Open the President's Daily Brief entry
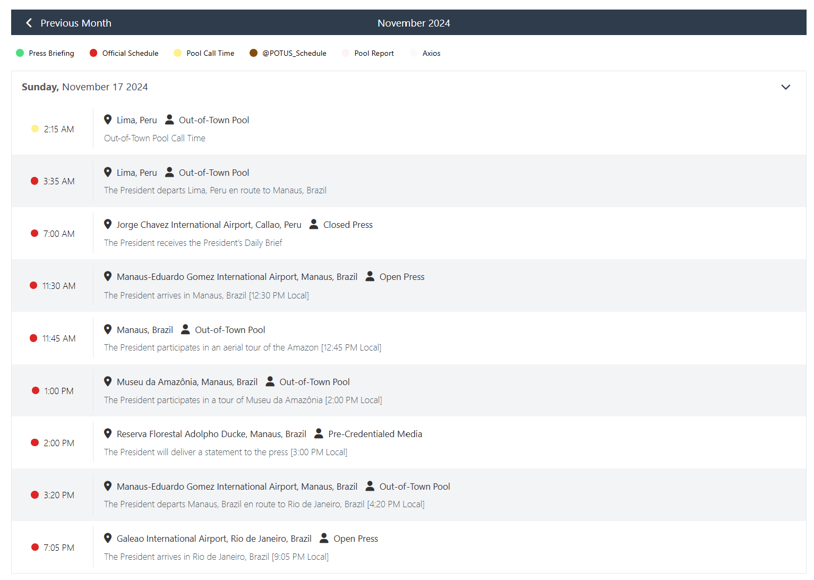This screenshot has height=580, width=814. click(193, 243)
